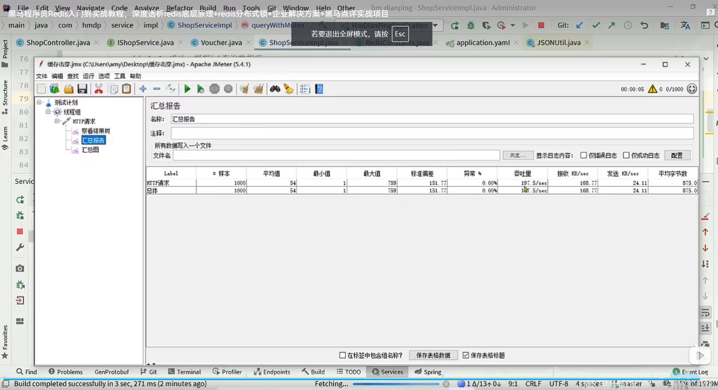Click 保存表格数据 save table data button

[x=433, y=355]
